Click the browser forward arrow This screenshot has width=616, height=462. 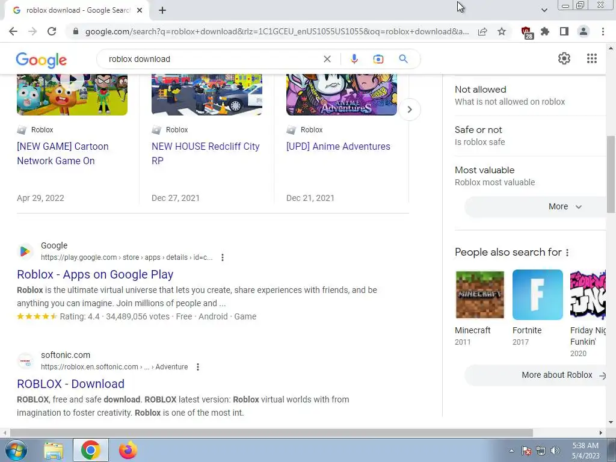(x=32, y=31)
